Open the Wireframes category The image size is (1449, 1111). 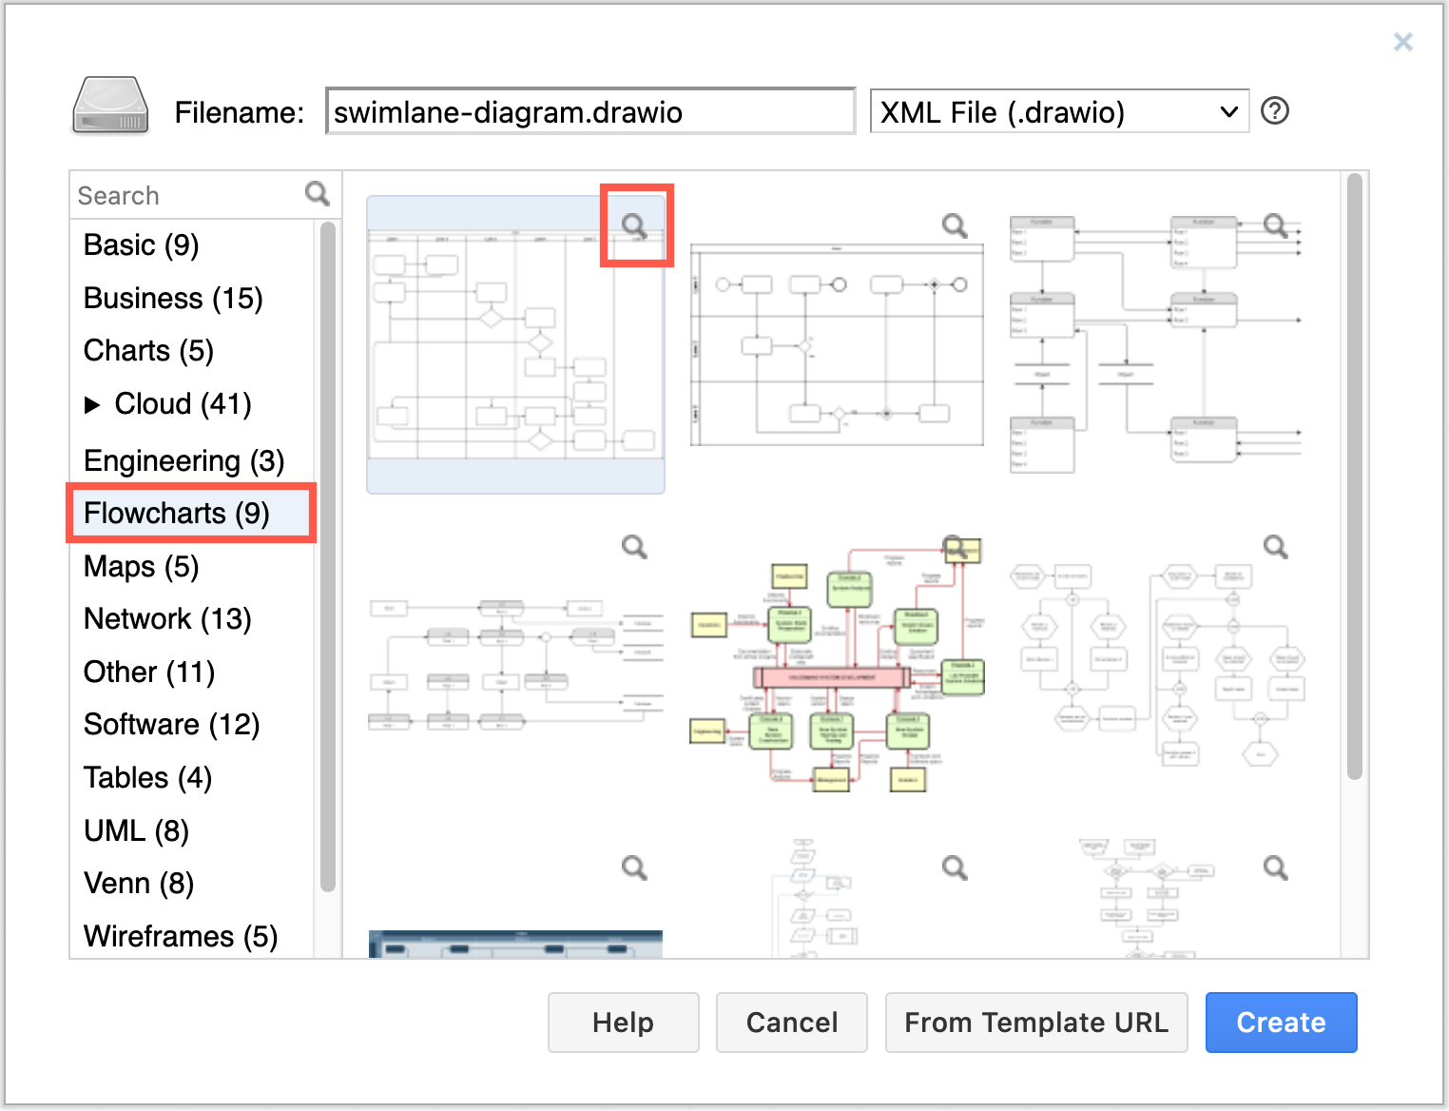pyautogui.click(x=180, y=935)
